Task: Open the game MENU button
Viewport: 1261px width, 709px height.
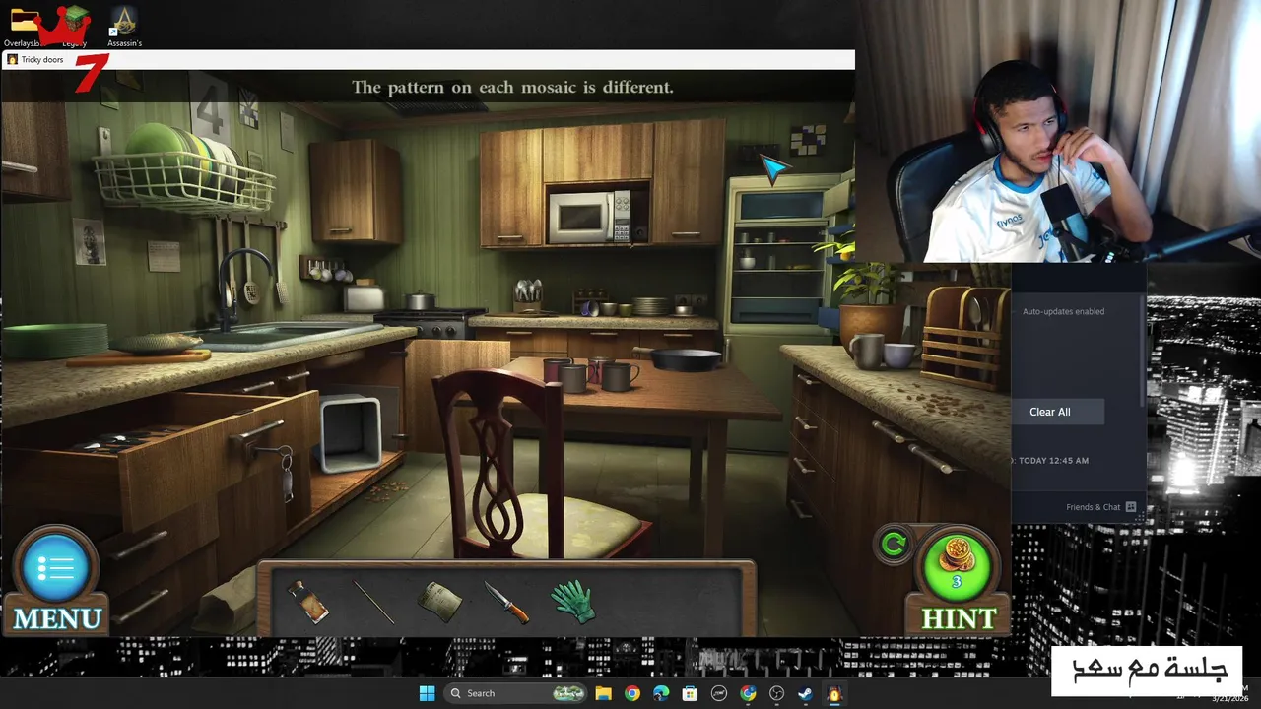Action: tap(56, 581)
